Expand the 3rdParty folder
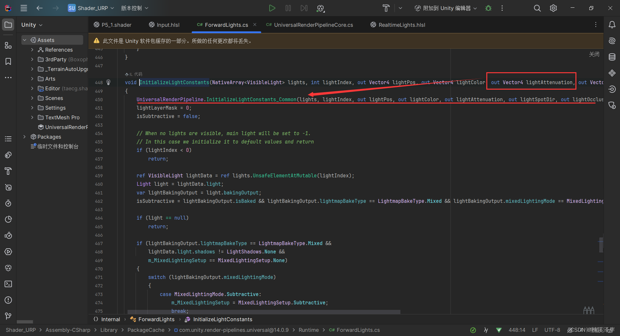620x336 pixels. coord(32,59)
